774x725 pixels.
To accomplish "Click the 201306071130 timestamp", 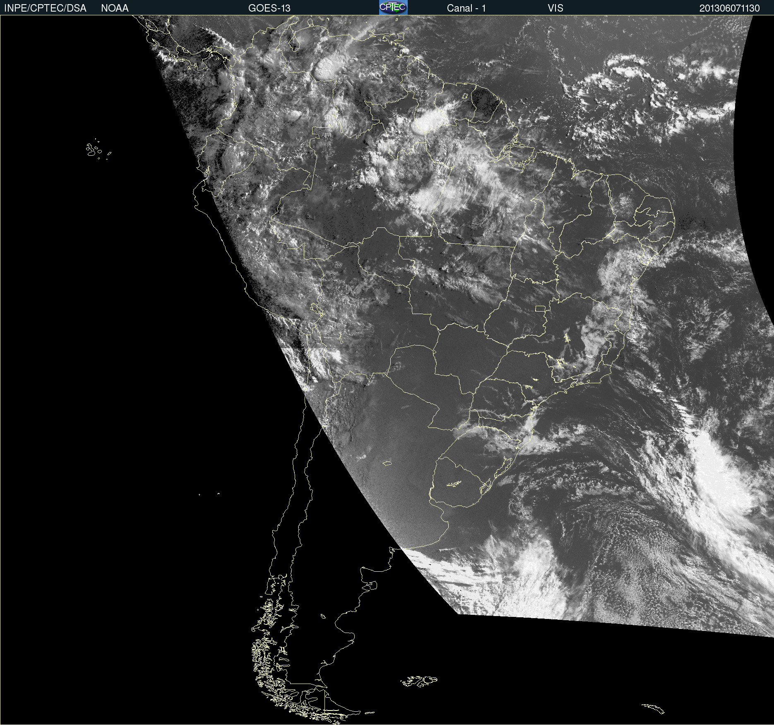I will (x=729, y=8).
